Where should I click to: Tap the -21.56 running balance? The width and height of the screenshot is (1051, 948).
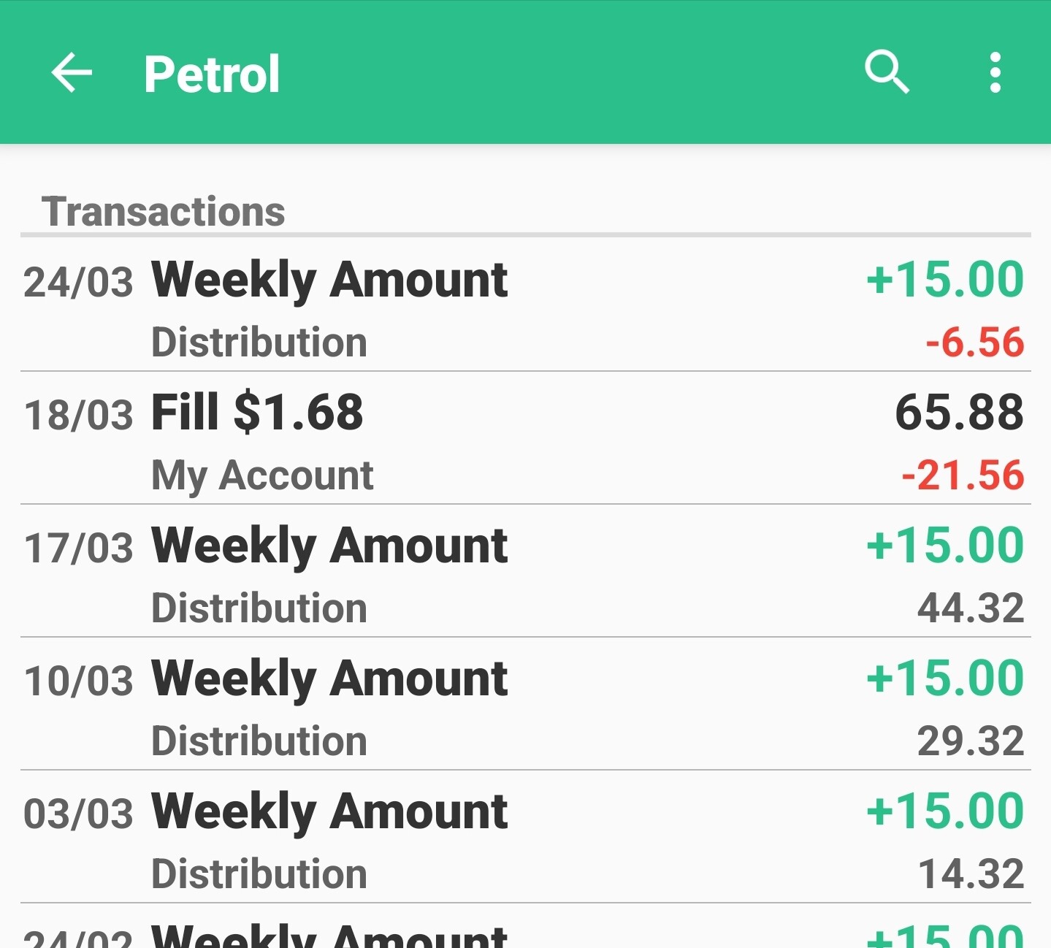(963, 475)
